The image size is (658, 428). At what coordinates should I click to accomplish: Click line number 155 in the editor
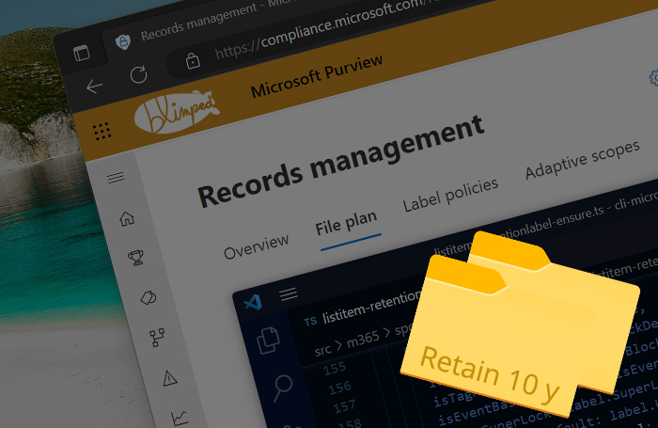coord(335,369)
